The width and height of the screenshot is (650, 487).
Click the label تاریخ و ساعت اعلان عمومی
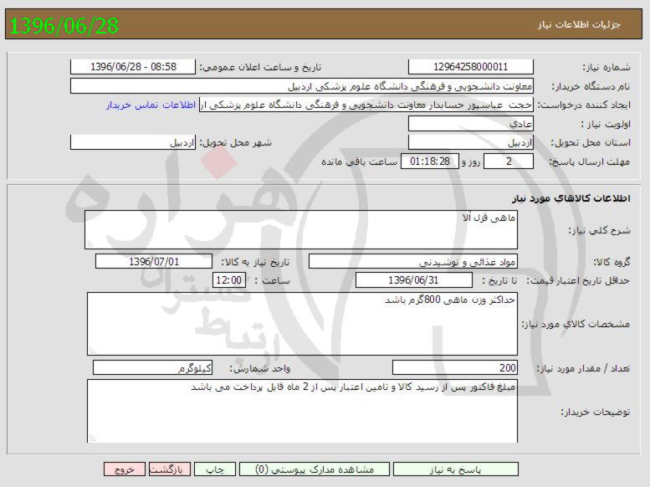tap(260, 67)
